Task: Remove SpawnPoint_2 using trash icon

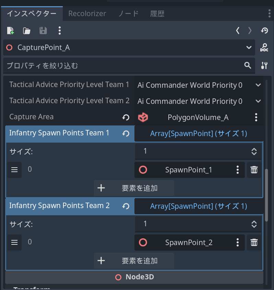Action: pyautogui.click(x=254, y=242)
